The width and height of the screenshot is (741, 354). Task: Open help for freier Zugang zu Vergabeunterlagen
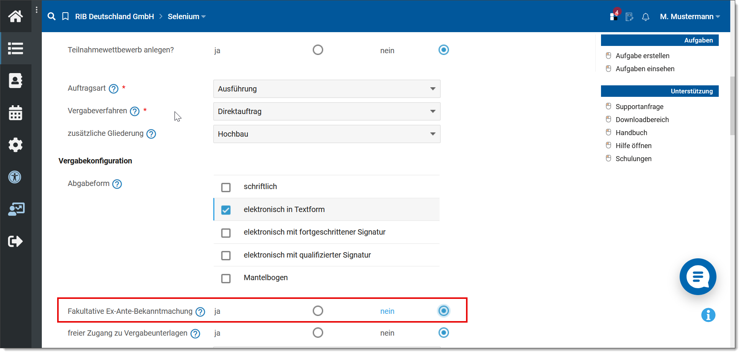195,334
